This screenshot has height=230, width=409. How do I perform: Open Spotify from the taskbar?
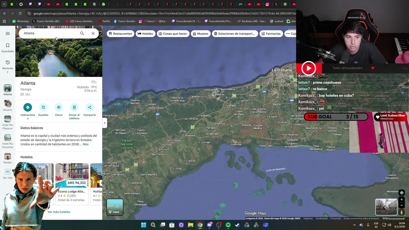(x=228, y=225)
